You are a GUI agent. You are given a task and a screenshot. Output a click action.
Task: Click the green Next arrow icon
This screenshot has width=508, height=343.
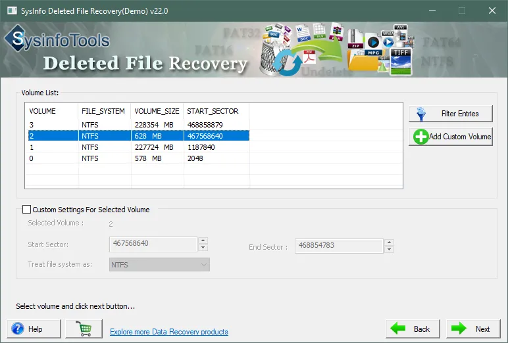459,329
